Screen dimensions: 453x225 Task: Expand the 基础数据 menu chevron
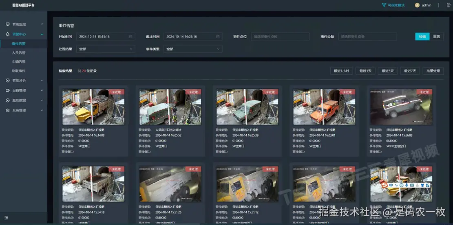(x=42, y=100)
